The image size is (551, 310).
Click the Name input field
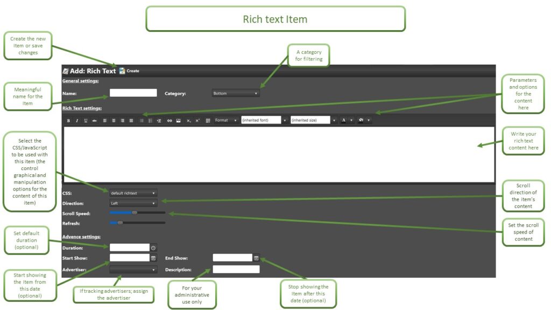133,93
